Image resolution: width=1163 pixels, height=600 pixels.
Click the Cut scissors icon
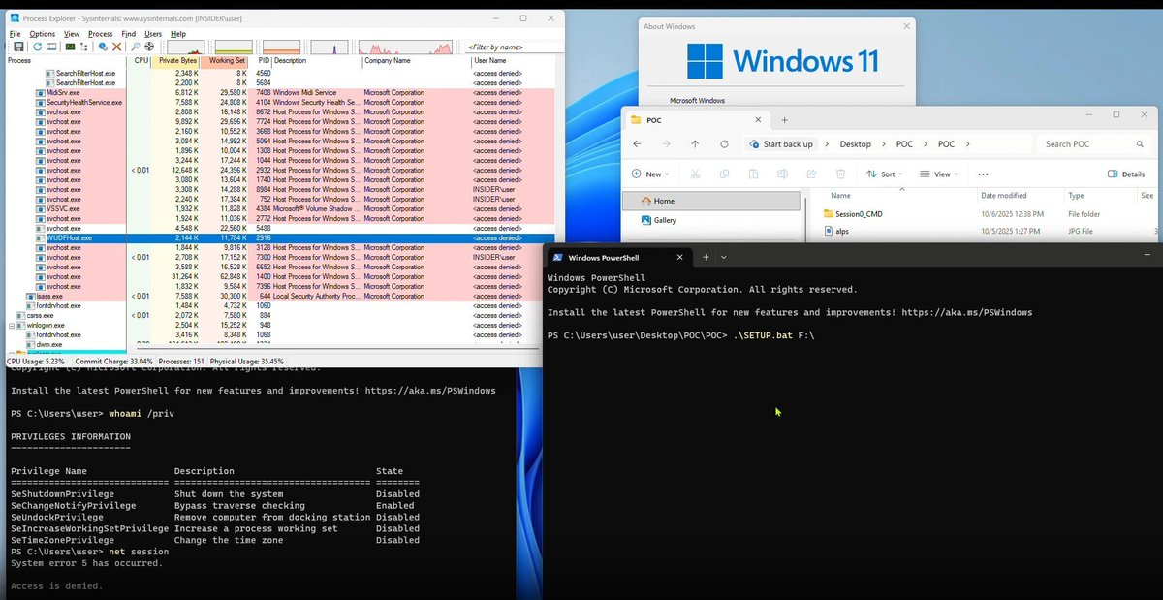pyautogui.click(x=696, y=174)
